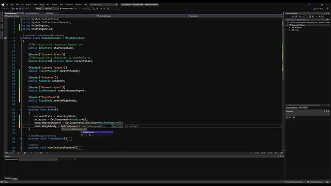This screenshot has height=186, width=331.
Task: Click the Live Share button
Action: pyautogui.click(x=319, y=9)
